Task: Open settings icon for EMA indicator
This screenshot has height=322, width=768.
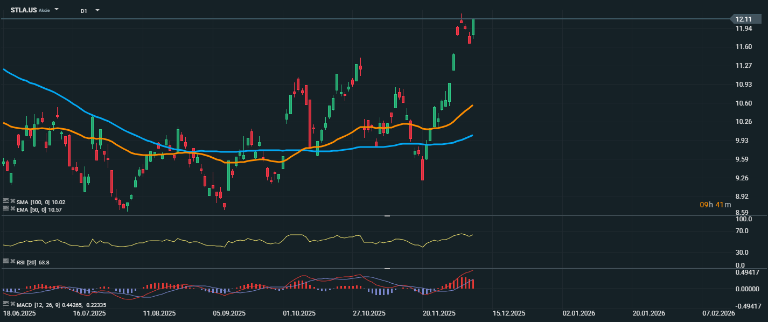Action: pos(6,209)
